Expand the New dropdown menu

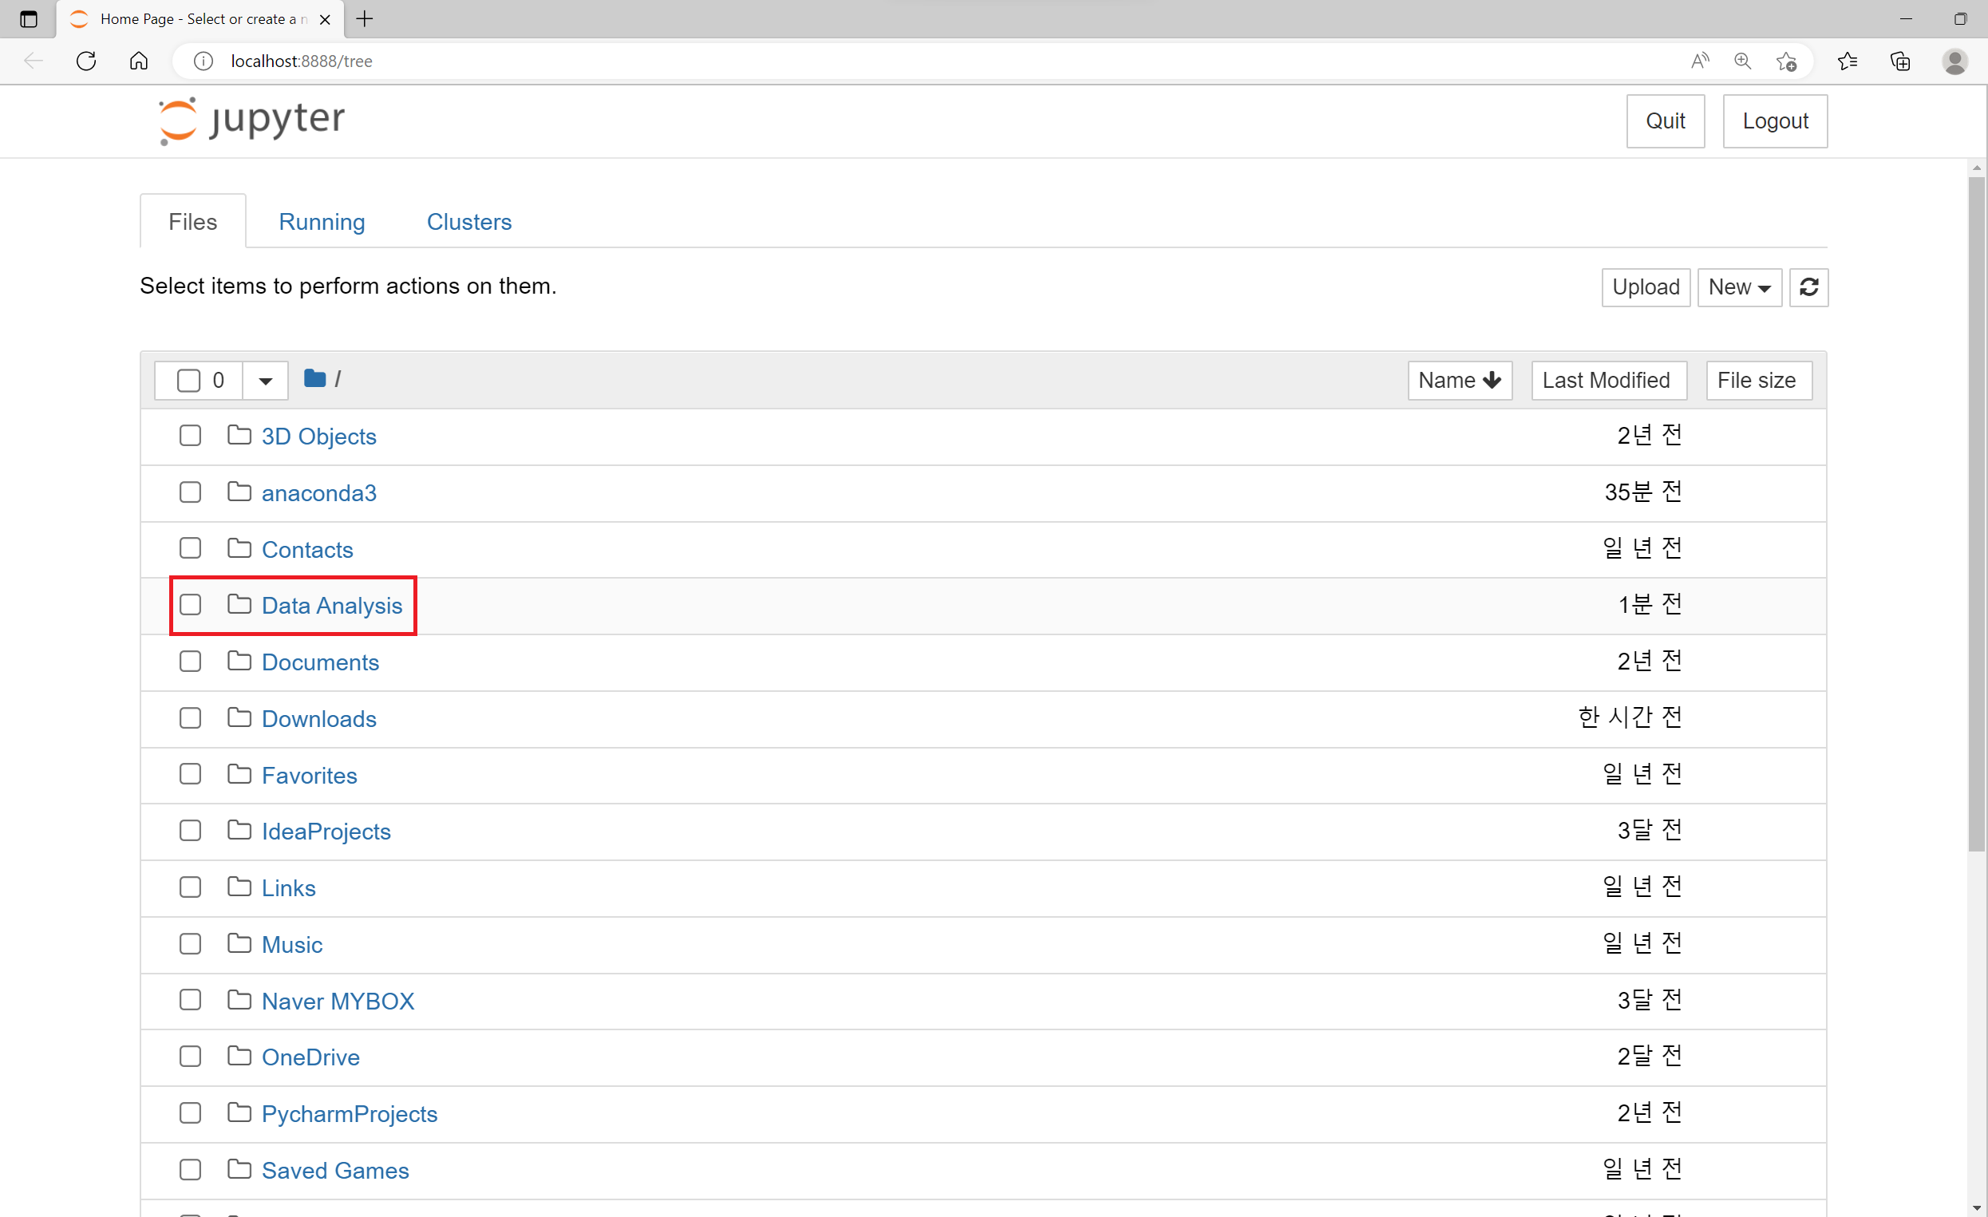pyautogui.click(x=1739, y=287)
